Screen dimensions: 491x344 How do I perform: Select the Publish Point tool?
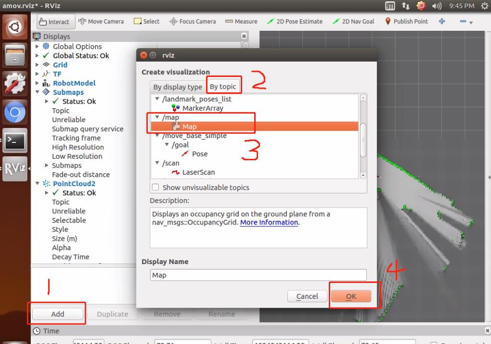pyautogui.click(x=406, y=21)
